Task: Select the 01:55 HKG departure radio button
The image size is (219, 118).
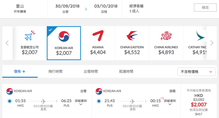Action: tap(10, 101)
